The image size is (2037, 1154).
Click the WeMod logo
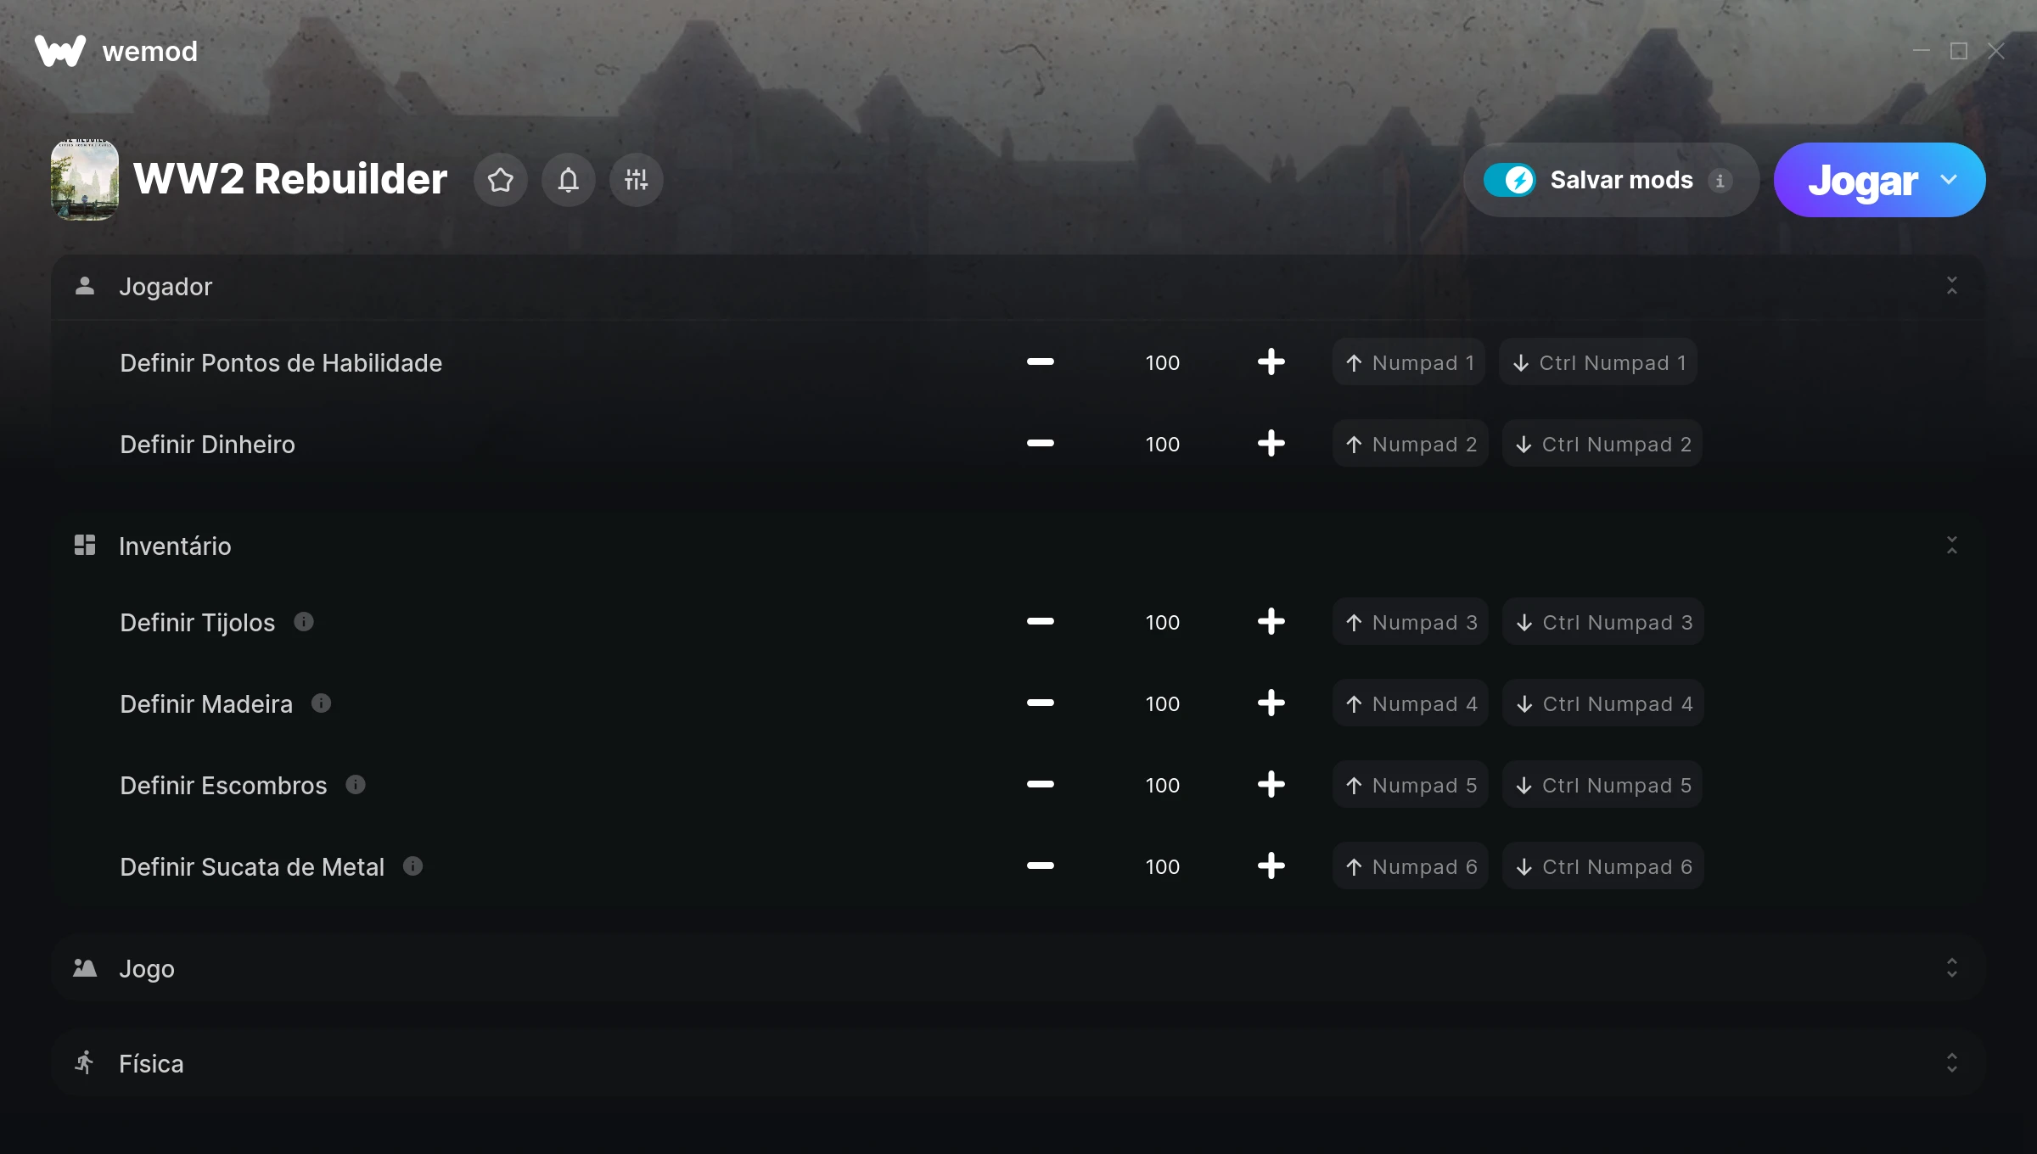60,51
